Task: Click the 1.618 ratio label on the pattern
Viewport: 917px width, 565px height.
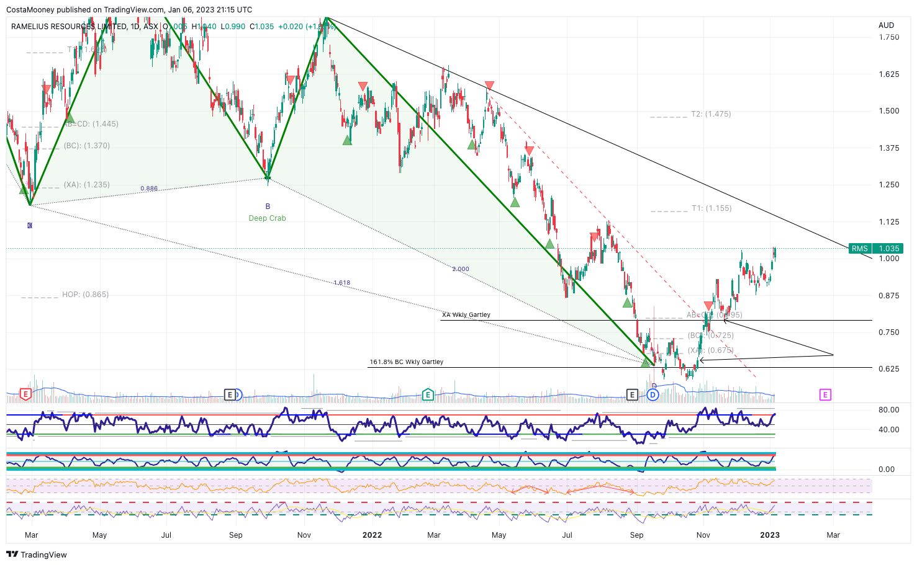Action: [342, 283]
